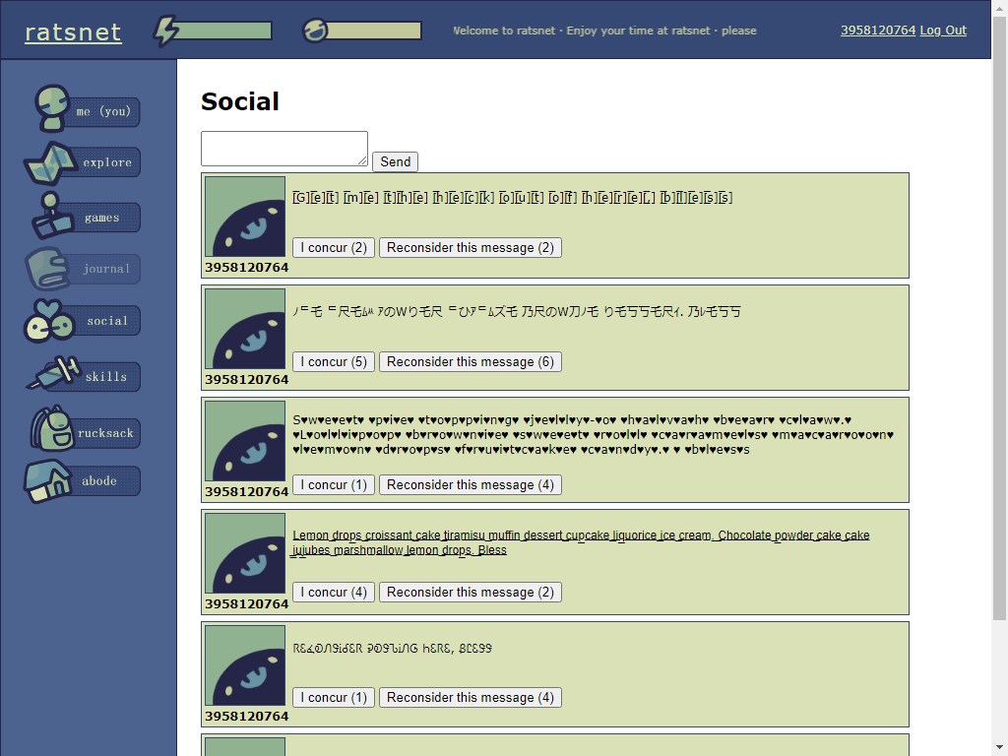Go to the abode house icon
Image resolution: width=1008 pixels, height=756 pixels.
(x=49, y=481)
